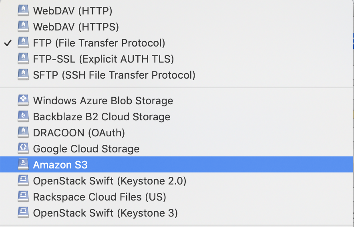The image size is (354, 227).
Task: Choose highlighted Amazon S3 option
Action: tap(177, 164)
